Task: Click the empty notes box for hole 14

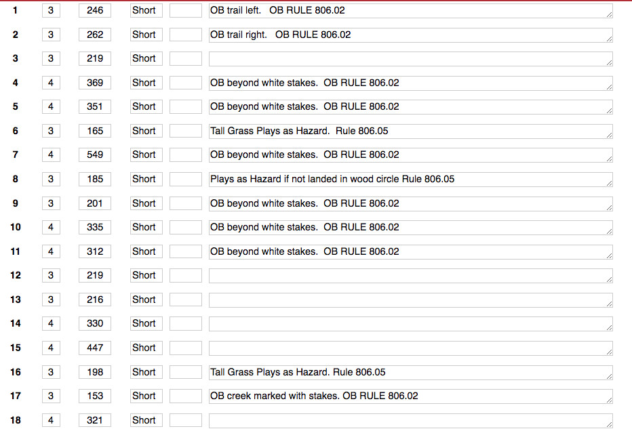Action: [411, 323]
